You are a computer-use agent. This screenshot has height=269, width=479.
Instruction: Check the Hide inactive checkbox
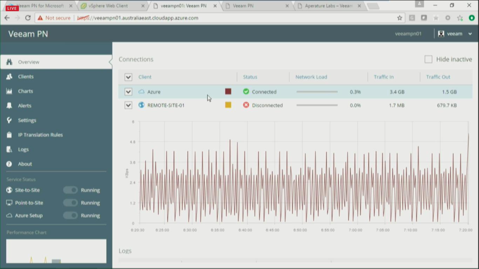[x=429, y=59]
